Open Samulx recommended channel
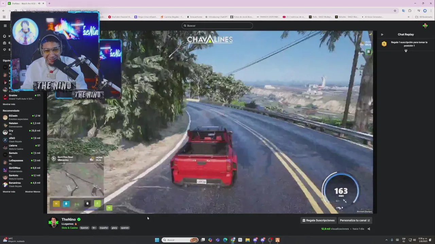This screenshot has width=435, height=244. pos(21,155)
